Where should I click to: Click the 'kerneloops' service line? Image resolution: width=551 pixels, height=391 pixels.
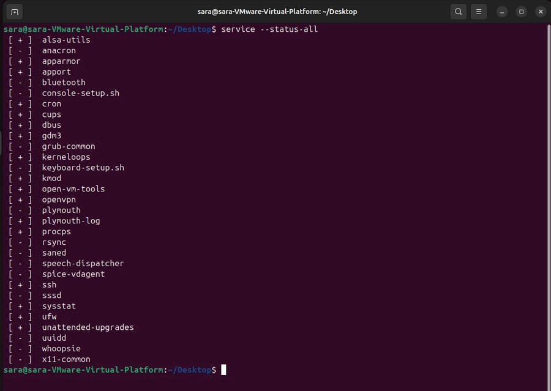[x=49, y=157]
